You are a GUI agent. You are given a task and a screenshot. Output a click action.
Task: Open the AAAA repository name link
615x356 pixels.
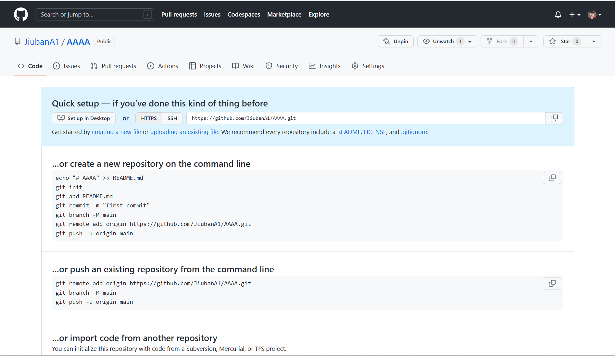78,42
